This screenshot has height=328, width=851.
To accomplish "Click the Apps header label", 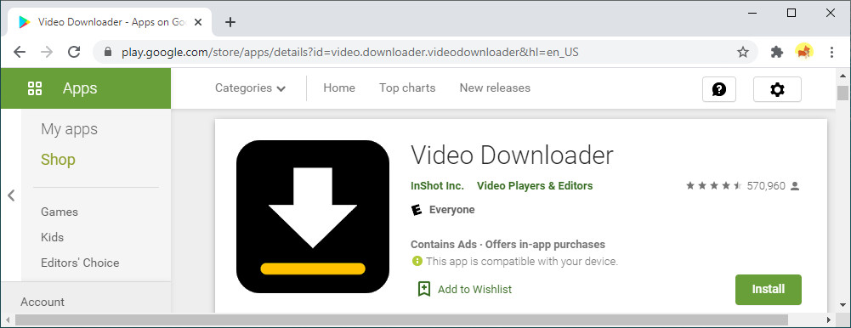I will 80,88.
